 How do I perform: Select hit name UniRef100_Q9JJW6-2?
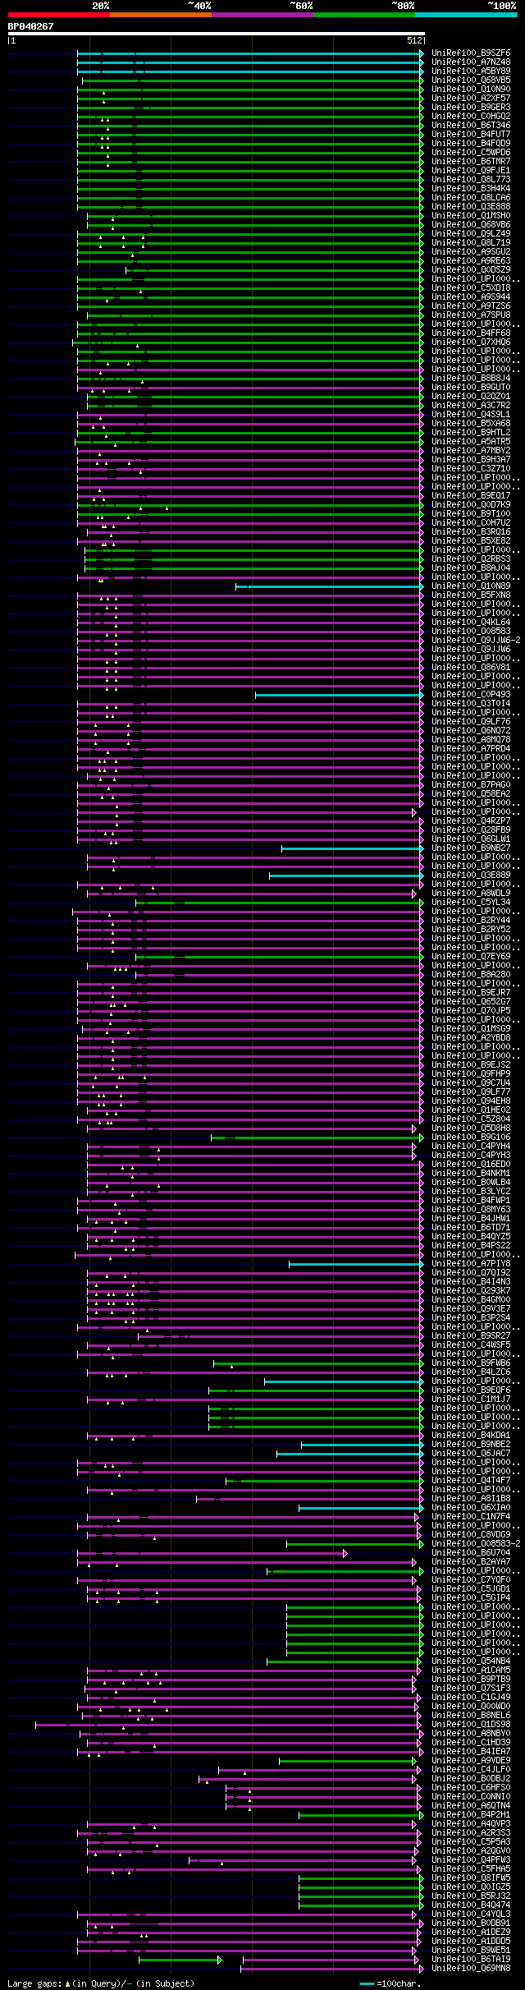(x=476, y=641)
